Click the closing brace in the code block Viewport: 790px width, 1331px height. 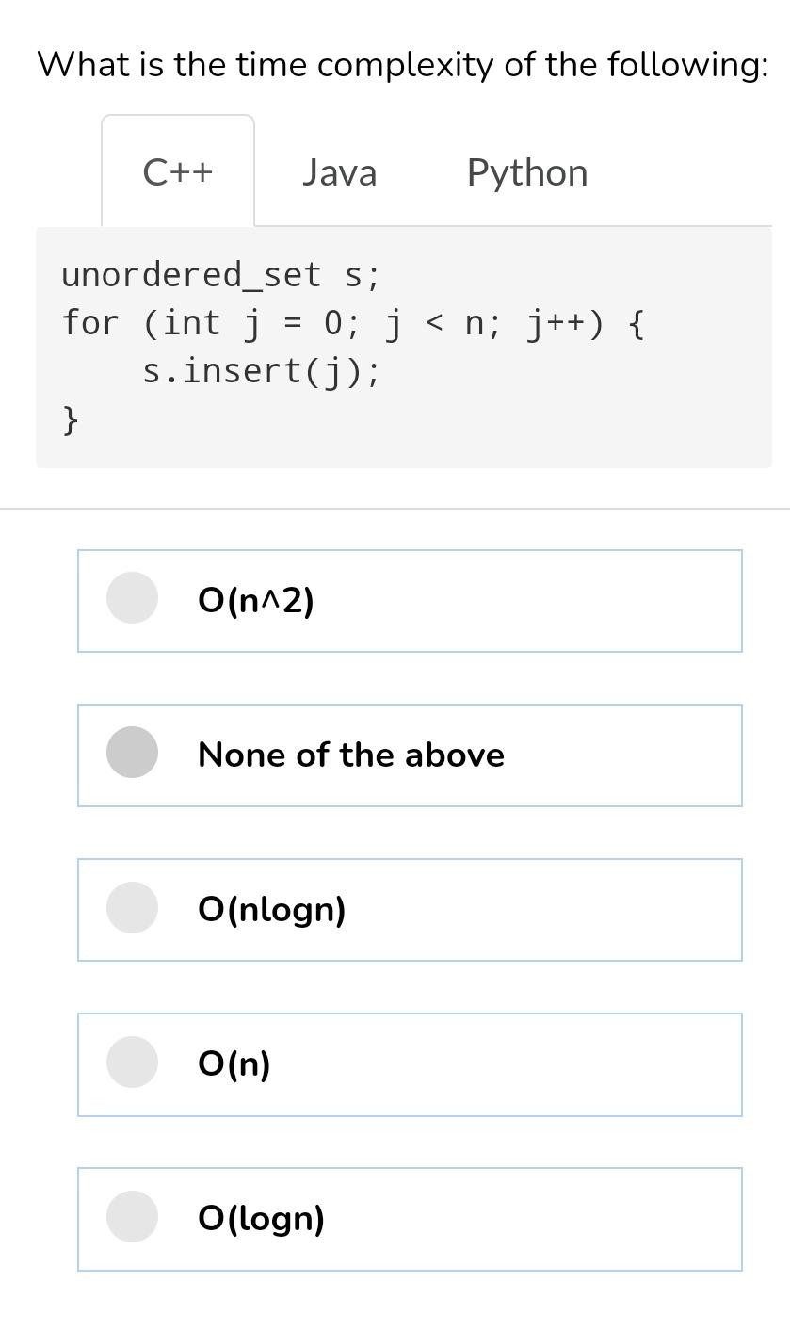pyautogui.click(x=71, y=419)
